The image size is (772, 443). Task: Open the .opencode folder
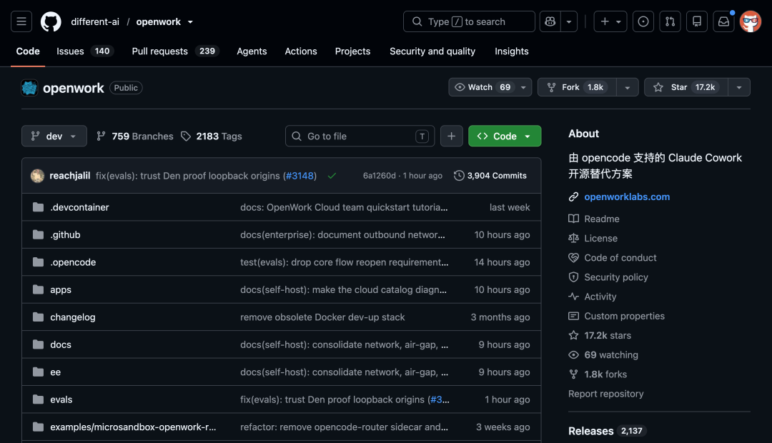coord(73,262)
